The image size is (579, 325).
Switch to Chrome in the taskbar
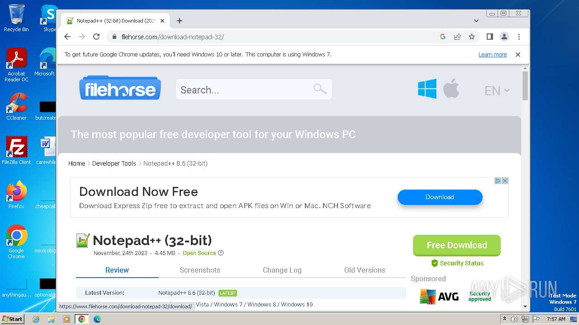coord(82,319)
